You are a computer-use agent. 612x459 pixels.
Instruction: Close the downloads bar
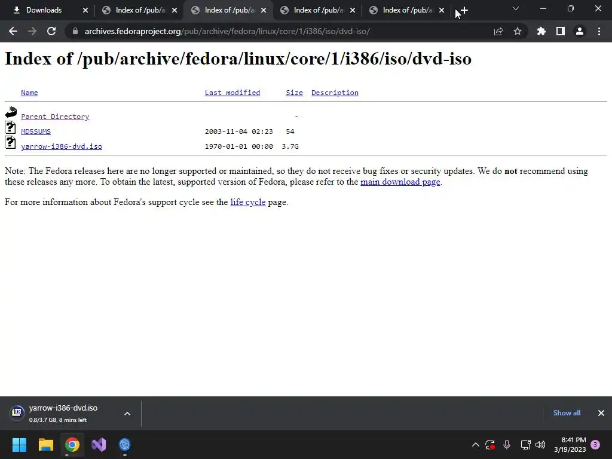click(x=601, y=413)
